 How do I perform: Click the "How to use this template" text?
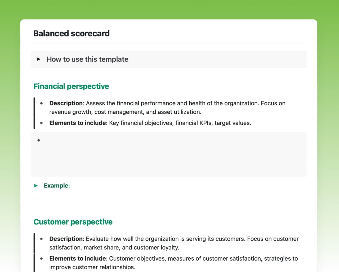coord(87,59)
